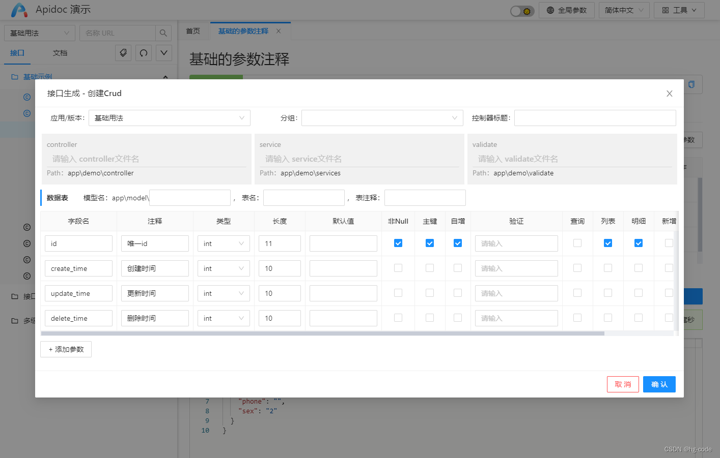Click the copy icon near the top right panel
720x458 pixels.
tap(692, 84)
